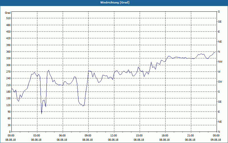
Task: Select the "SE" compass label between 480 and 510 level
Action: point(220,22)
